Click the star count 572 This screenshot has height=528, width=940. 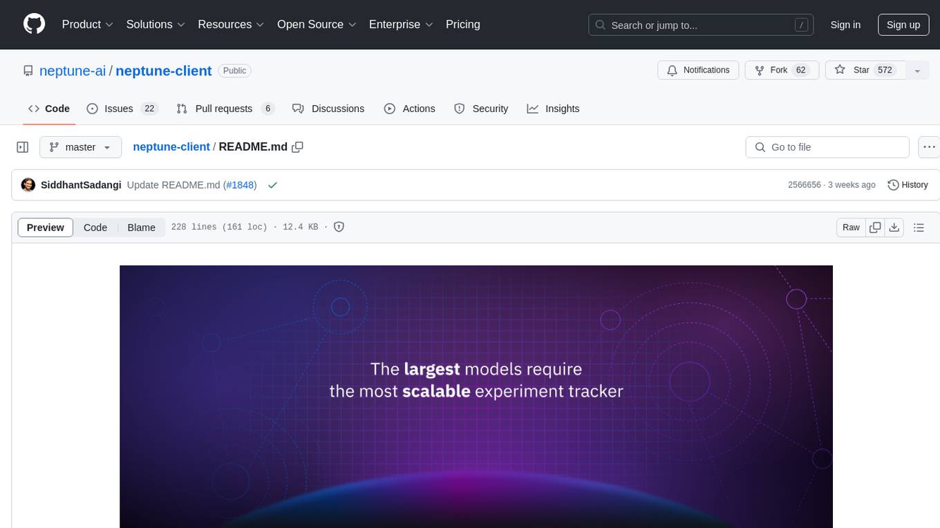pos(885,70)
